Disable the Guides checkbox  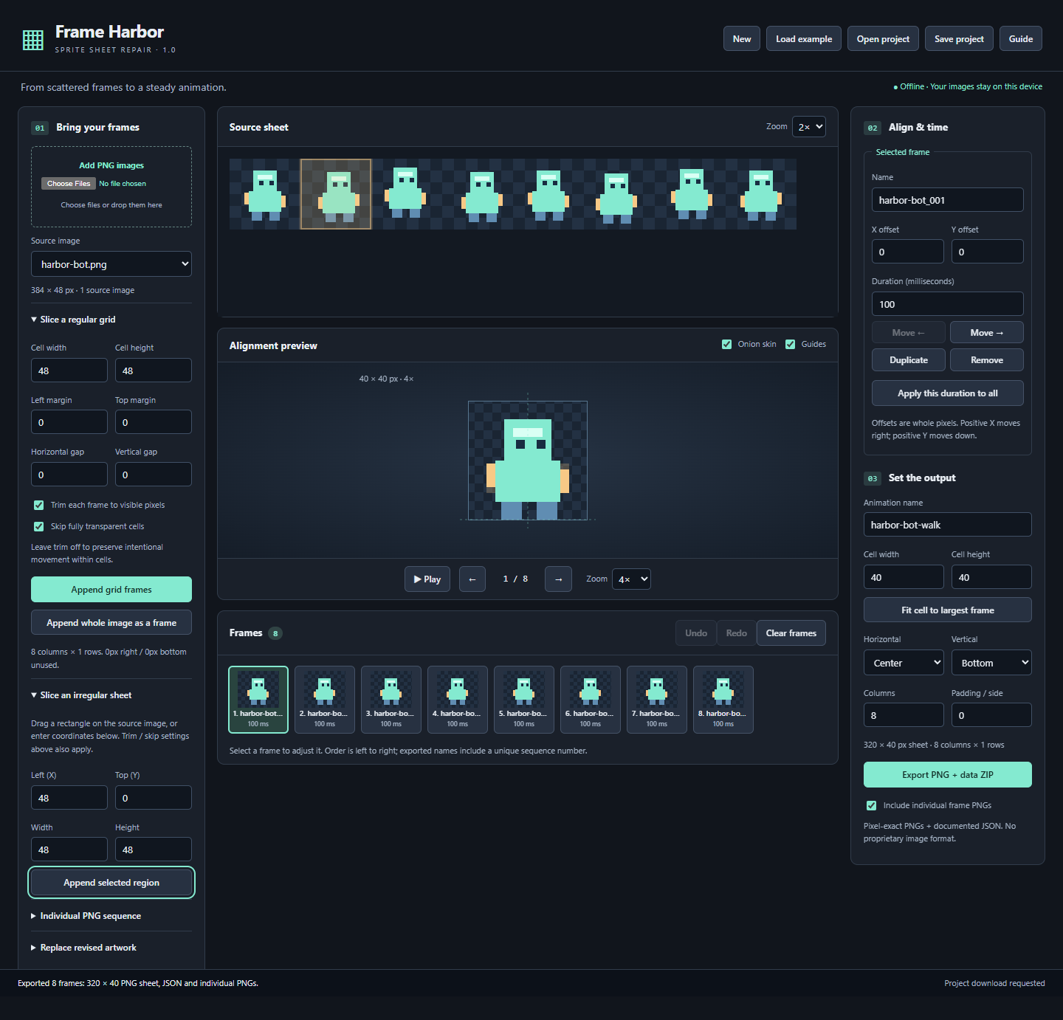pos(791,344)
